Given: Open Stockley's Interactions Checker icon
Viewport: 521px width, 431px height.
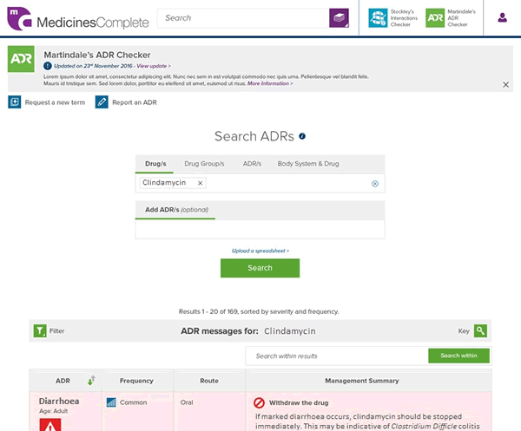Looking at the screenshot, I should [x=378, y=18].
